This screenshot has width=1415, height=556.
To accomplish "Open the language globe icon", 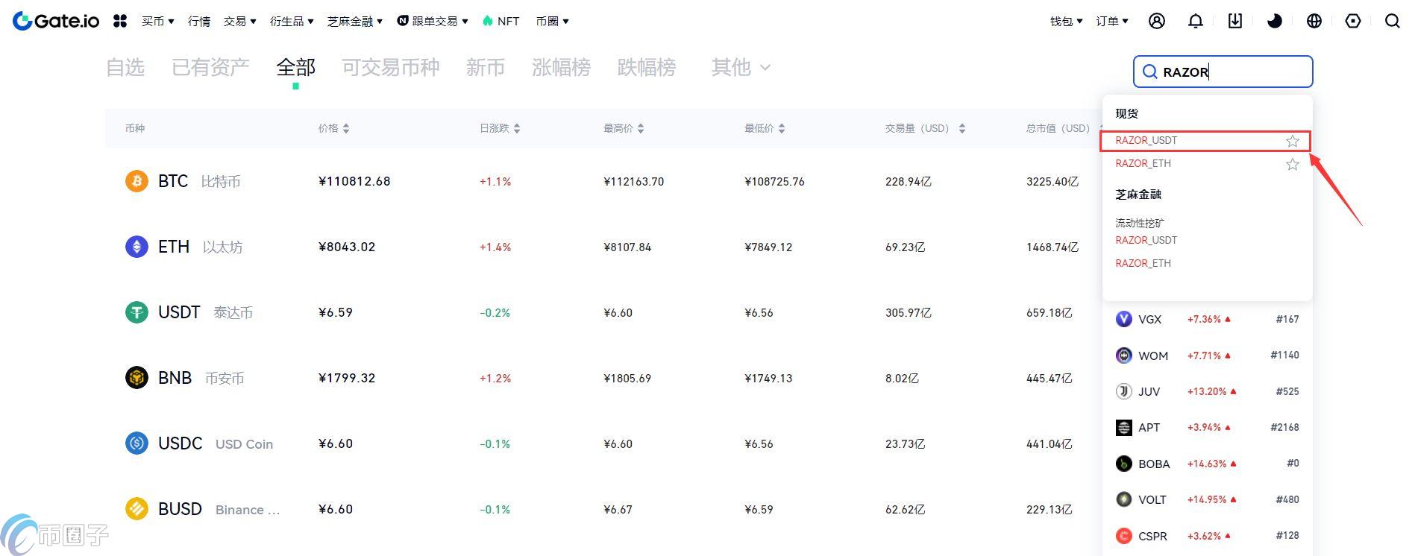I will point(1314,21).
